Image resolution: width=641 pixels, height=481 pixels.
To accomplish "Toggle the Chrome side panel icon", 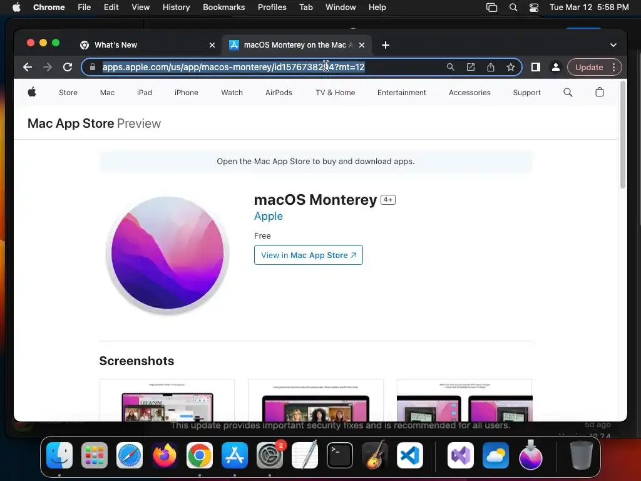I will (x=536, y=67).
